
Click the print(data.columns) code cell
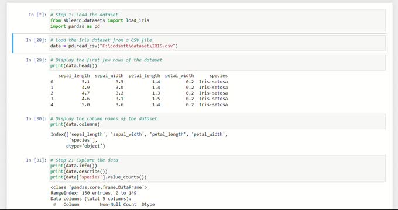(217, 121)
